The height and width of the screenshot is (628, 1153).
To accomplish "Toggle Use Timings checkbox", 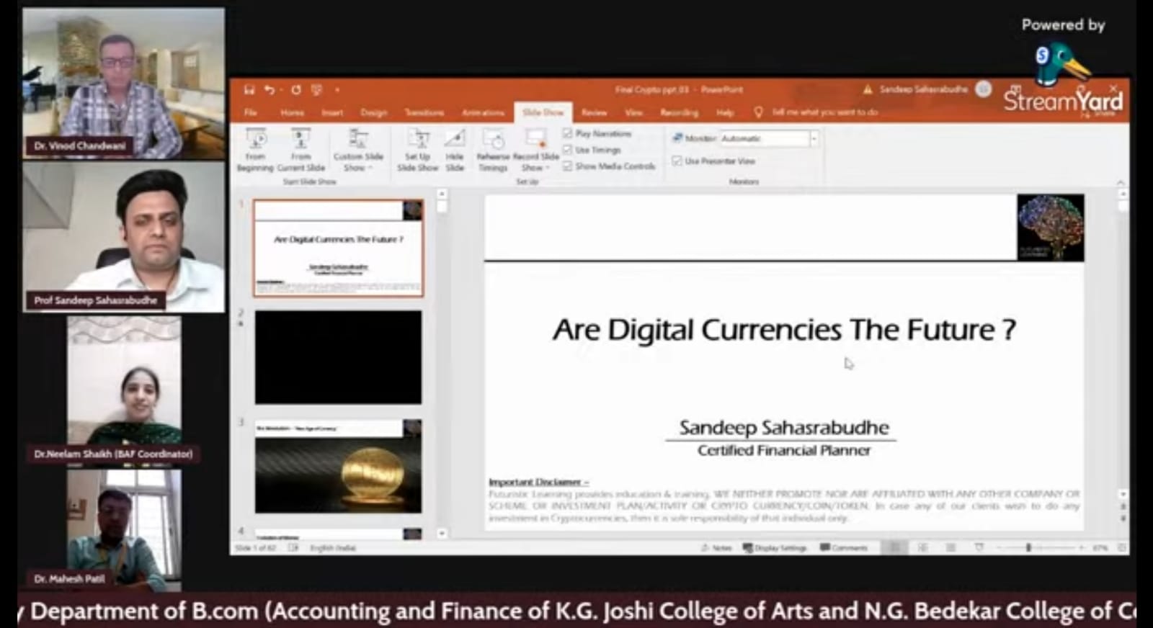I will (567, 150).
